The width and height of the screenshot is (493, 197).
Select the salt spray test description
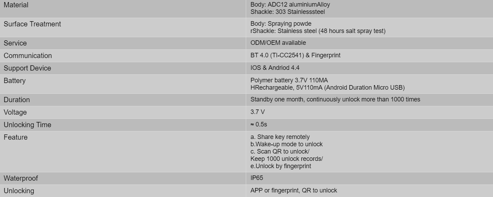pos(318,31)
